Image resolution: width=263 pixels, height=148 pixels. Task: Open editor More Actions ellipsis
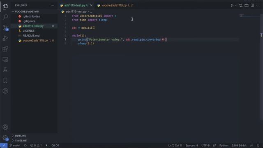click(x=258, y=5)
